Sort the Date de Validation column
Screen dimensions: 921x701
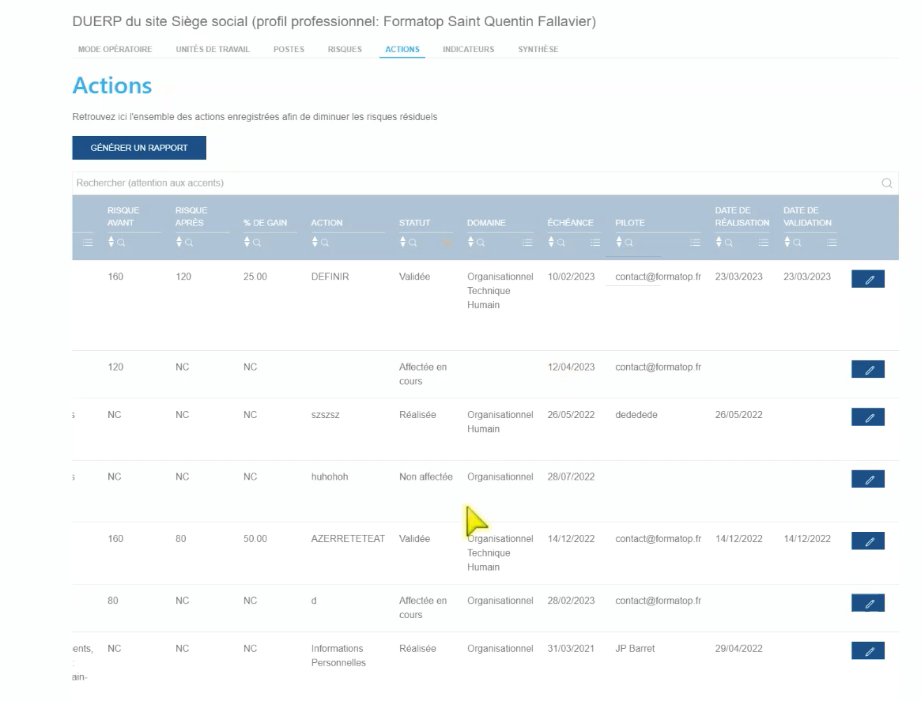787,242
